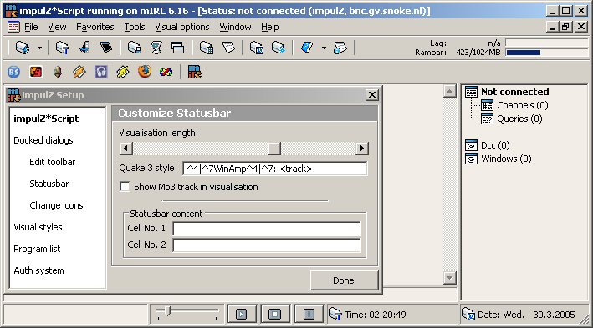
Task: Click the Done button
Action: click(x=344, y=280)
